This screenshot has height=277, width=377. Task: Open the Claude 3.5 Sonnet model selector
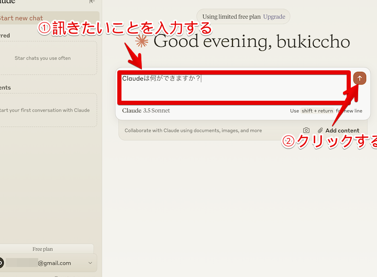(x=146, y=111)
